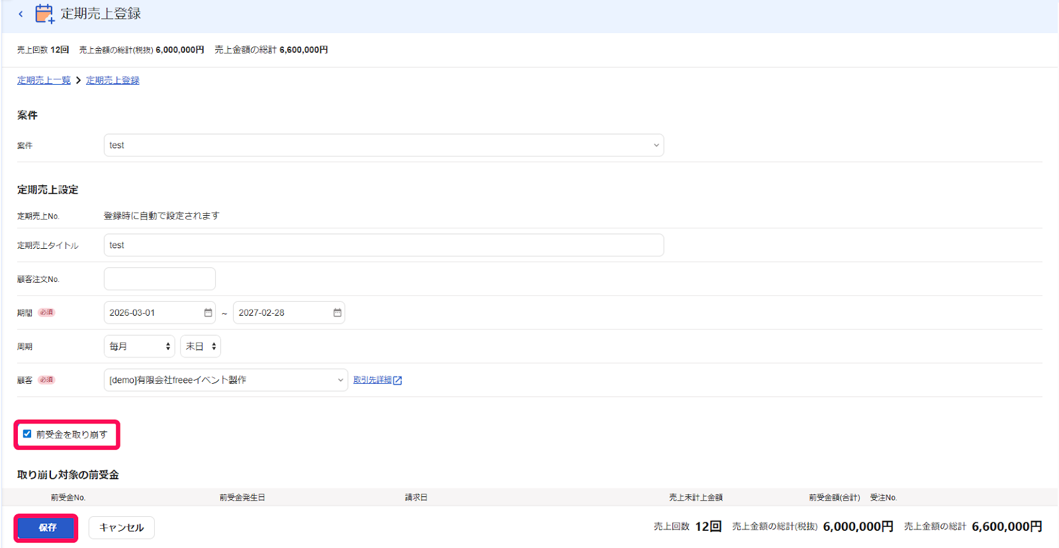
Task: Open the 取引先詳細 link
Action: [373, 380]
